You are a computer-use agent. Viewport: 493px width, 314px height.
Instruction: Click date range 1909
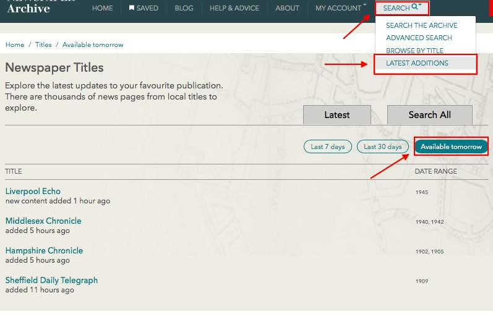click(x=422, y=281)
